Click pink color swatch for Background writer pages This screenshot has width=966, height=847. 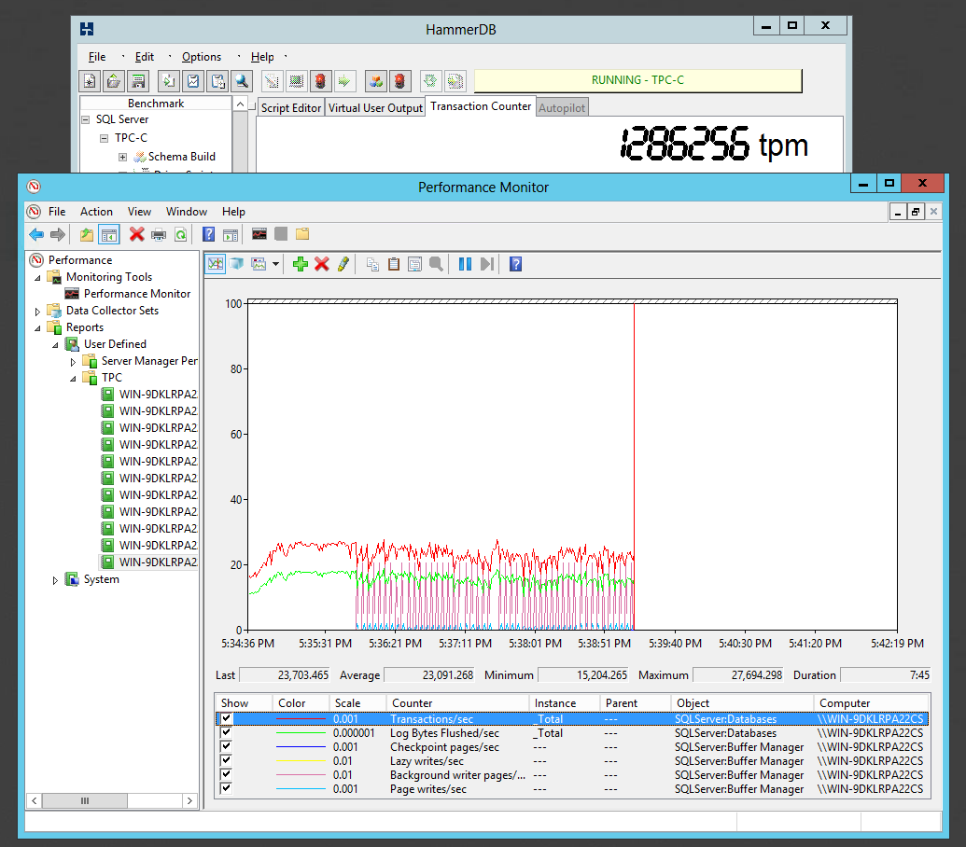coord(301,774)
